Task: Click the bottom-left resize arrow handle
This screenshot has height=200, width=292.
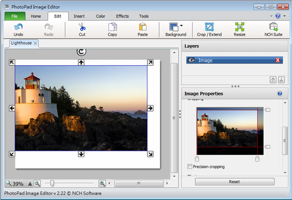Action: coord(12,154)
